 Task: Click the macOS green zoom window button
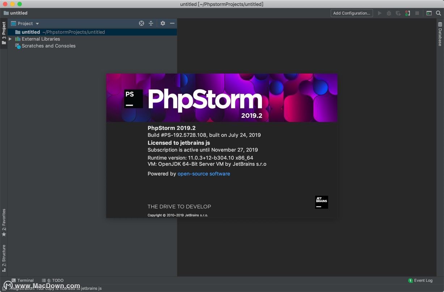[20, 4]
